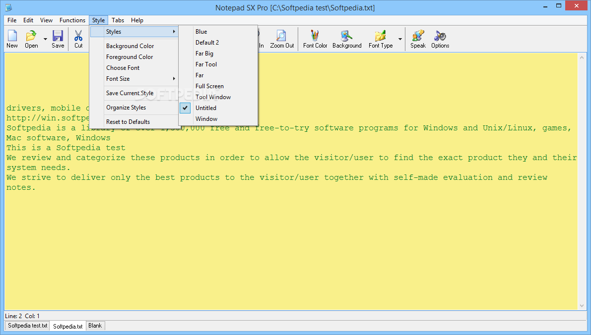
Task: Click the Zoom Out magnifier icon
Action: tap(282, 39)
